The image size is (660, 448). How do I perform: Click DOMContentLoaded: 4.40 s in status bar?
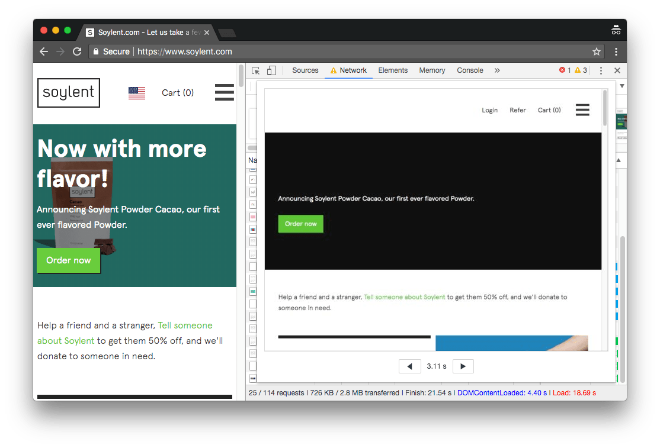tap(502, 392)
